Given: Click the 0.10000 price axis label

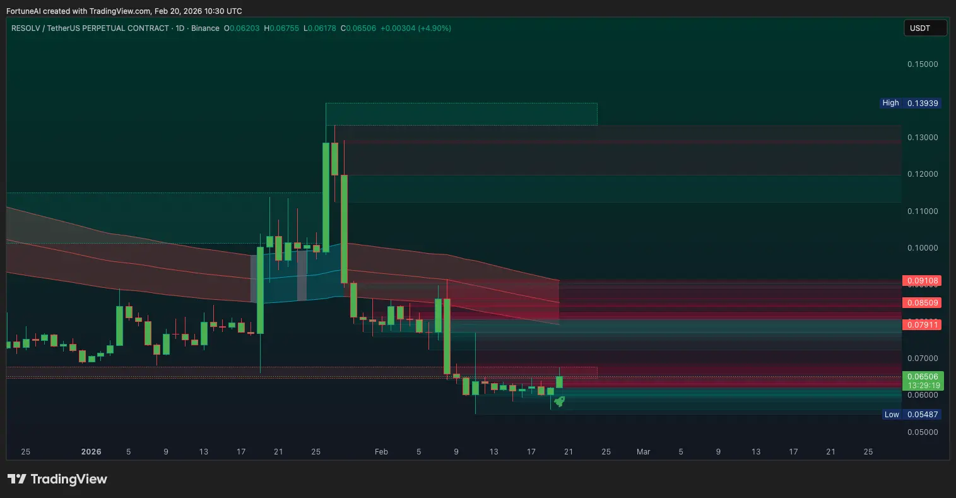Looking at the screenshot, I should point(923,248).
